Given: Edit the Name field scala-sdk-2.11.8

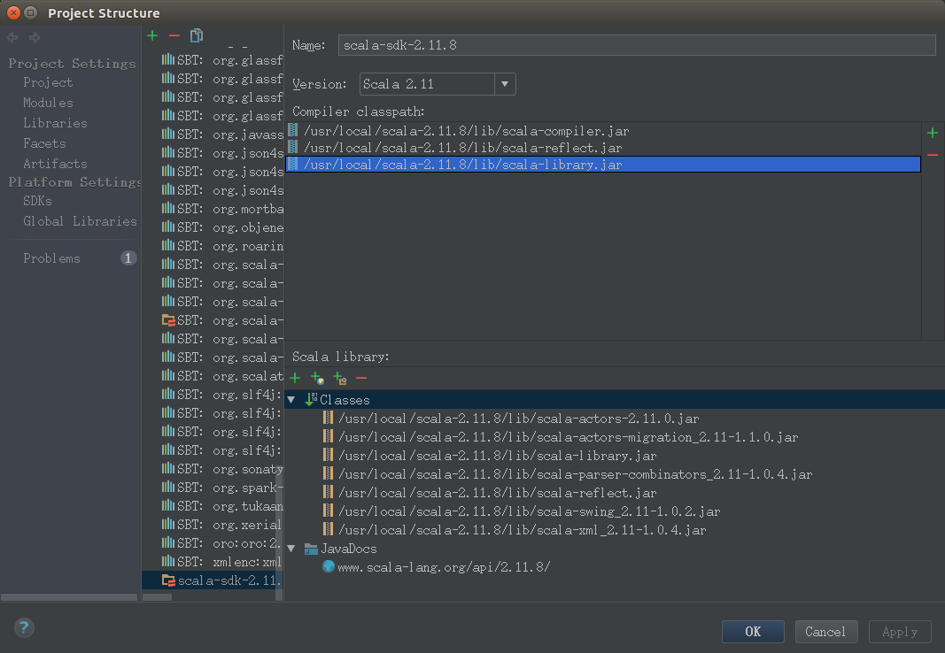Looking at the screenshot, I should [x=637, y=45].
